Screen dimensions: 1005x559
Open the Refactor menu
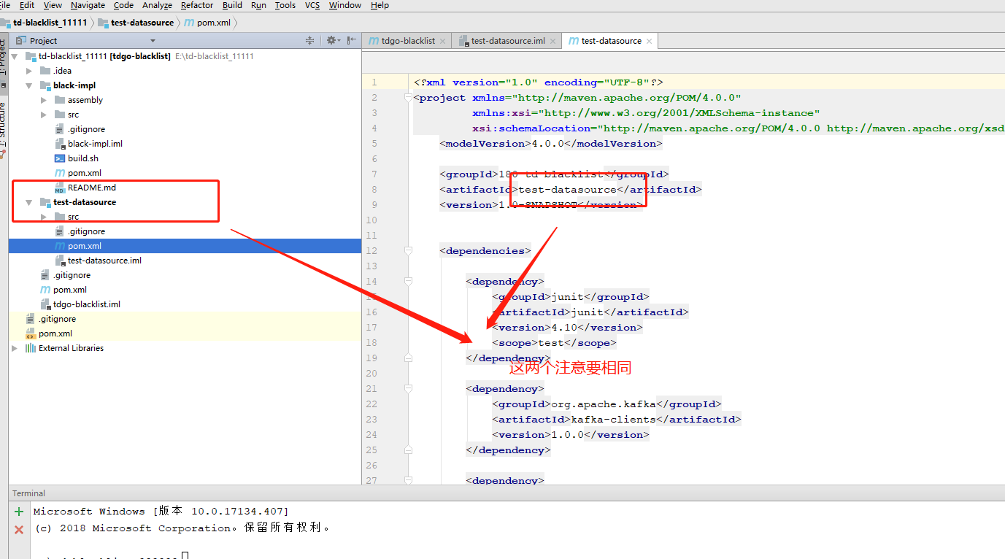tap(196, 5)
